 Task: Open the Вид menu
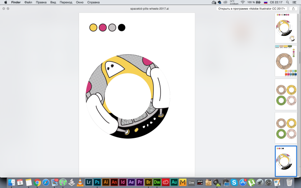click(x=53, y=3)
